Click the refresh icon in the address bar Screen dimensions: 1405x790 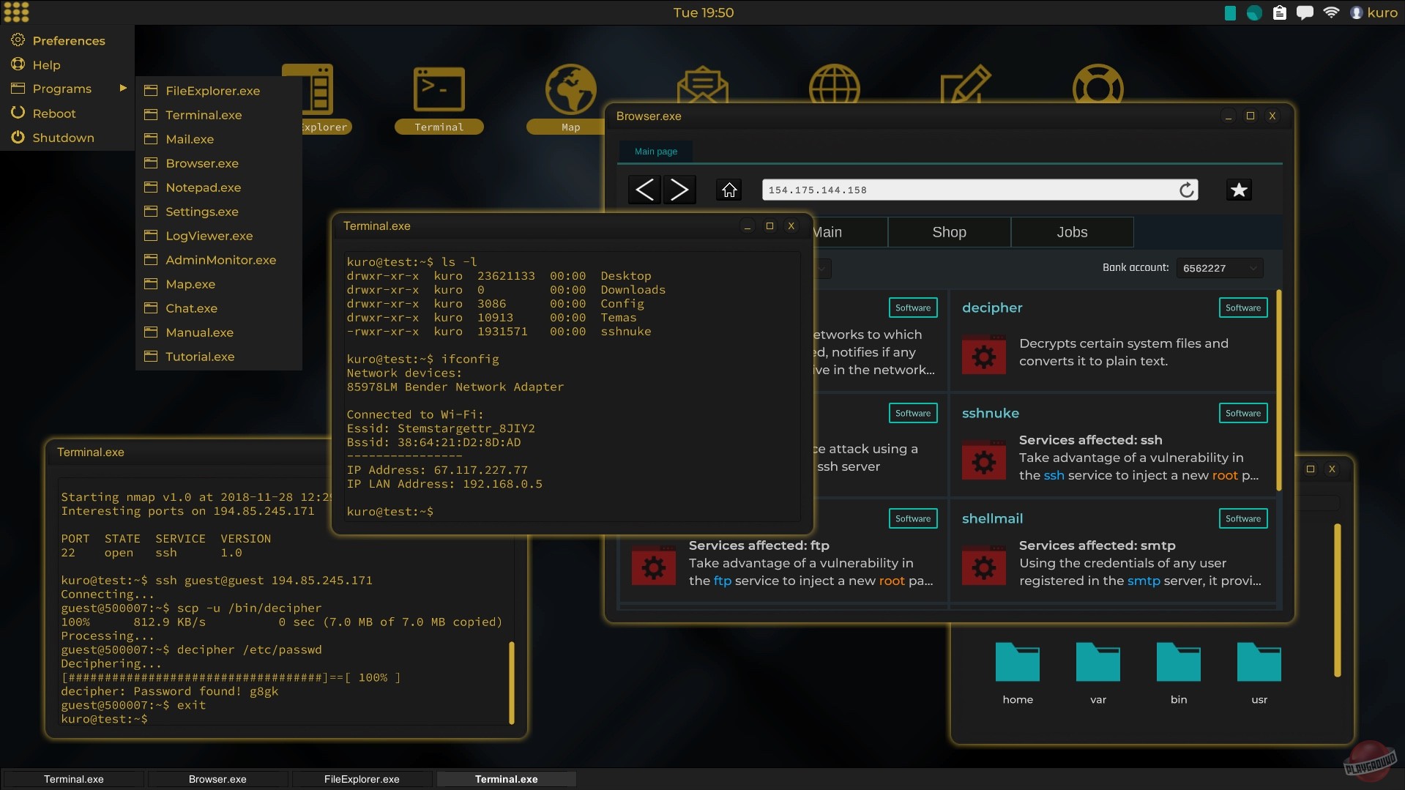[x=1186, y=190]
